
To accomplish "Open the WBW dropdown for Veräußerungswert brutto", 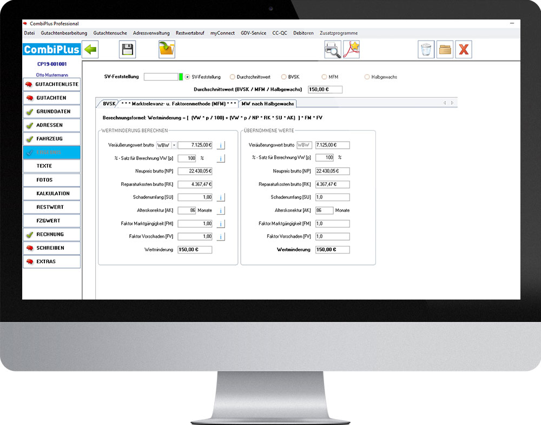I will coord(174,145).
